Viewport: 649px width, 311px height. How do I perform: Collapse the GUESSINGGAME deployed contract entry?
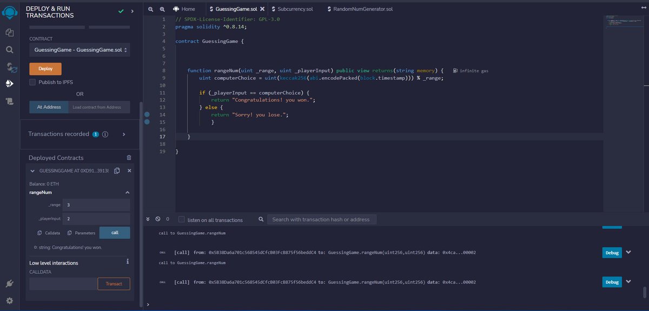click(x=32, y=171)
